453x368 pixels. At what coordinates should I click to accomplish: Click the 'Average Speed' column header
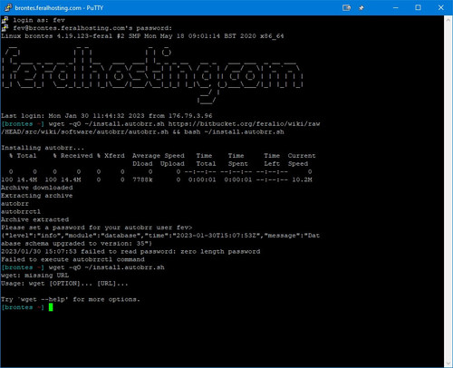pos(159,156)
